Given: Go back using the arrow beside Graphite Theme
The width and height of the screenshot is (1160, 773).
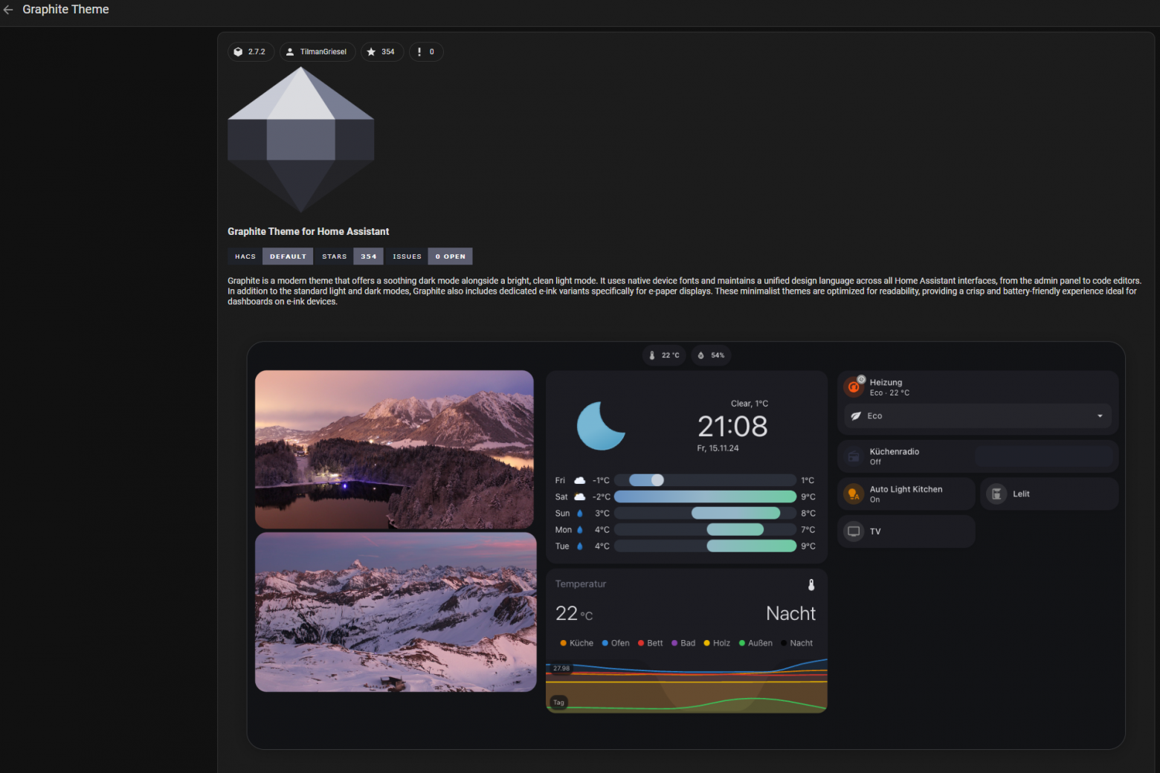Looking at the screenshot, I should 8,10.
